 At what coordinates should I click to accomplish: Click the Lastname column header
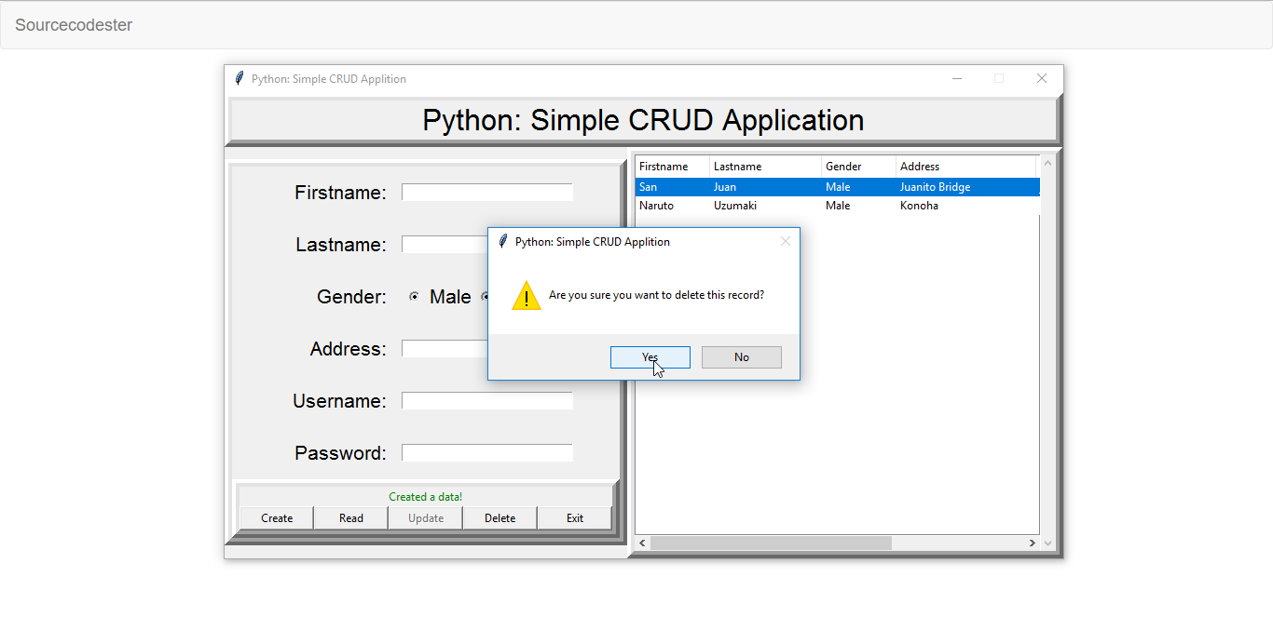(737, 167)
